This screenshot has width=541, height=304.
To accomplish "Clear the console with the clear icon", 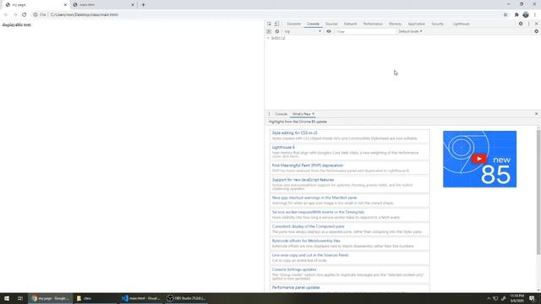I will (277, 31).
